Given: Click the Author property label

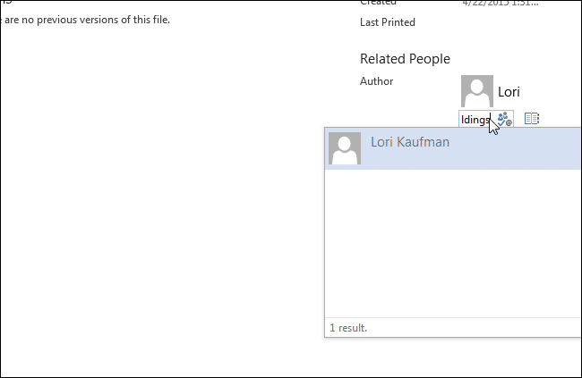Looking at the screenshot, I should (x=376, y=81).
